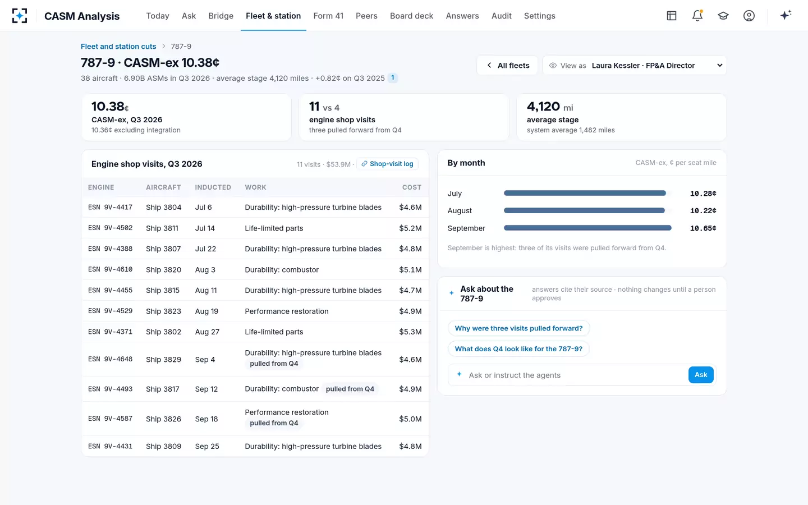Screen dimensions: 808x505
Task: Switch to the Today tab
Action: tap(158, 16)
